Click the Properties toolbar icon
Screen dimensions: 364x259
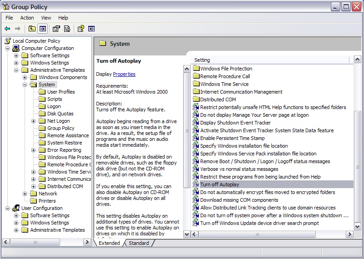click(56, 29)
